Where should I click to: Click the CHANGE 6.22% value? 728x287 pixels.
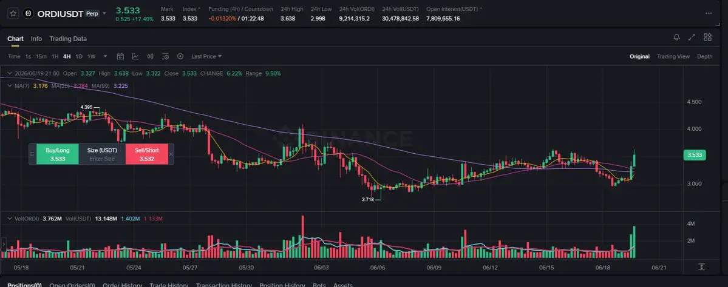234,74
